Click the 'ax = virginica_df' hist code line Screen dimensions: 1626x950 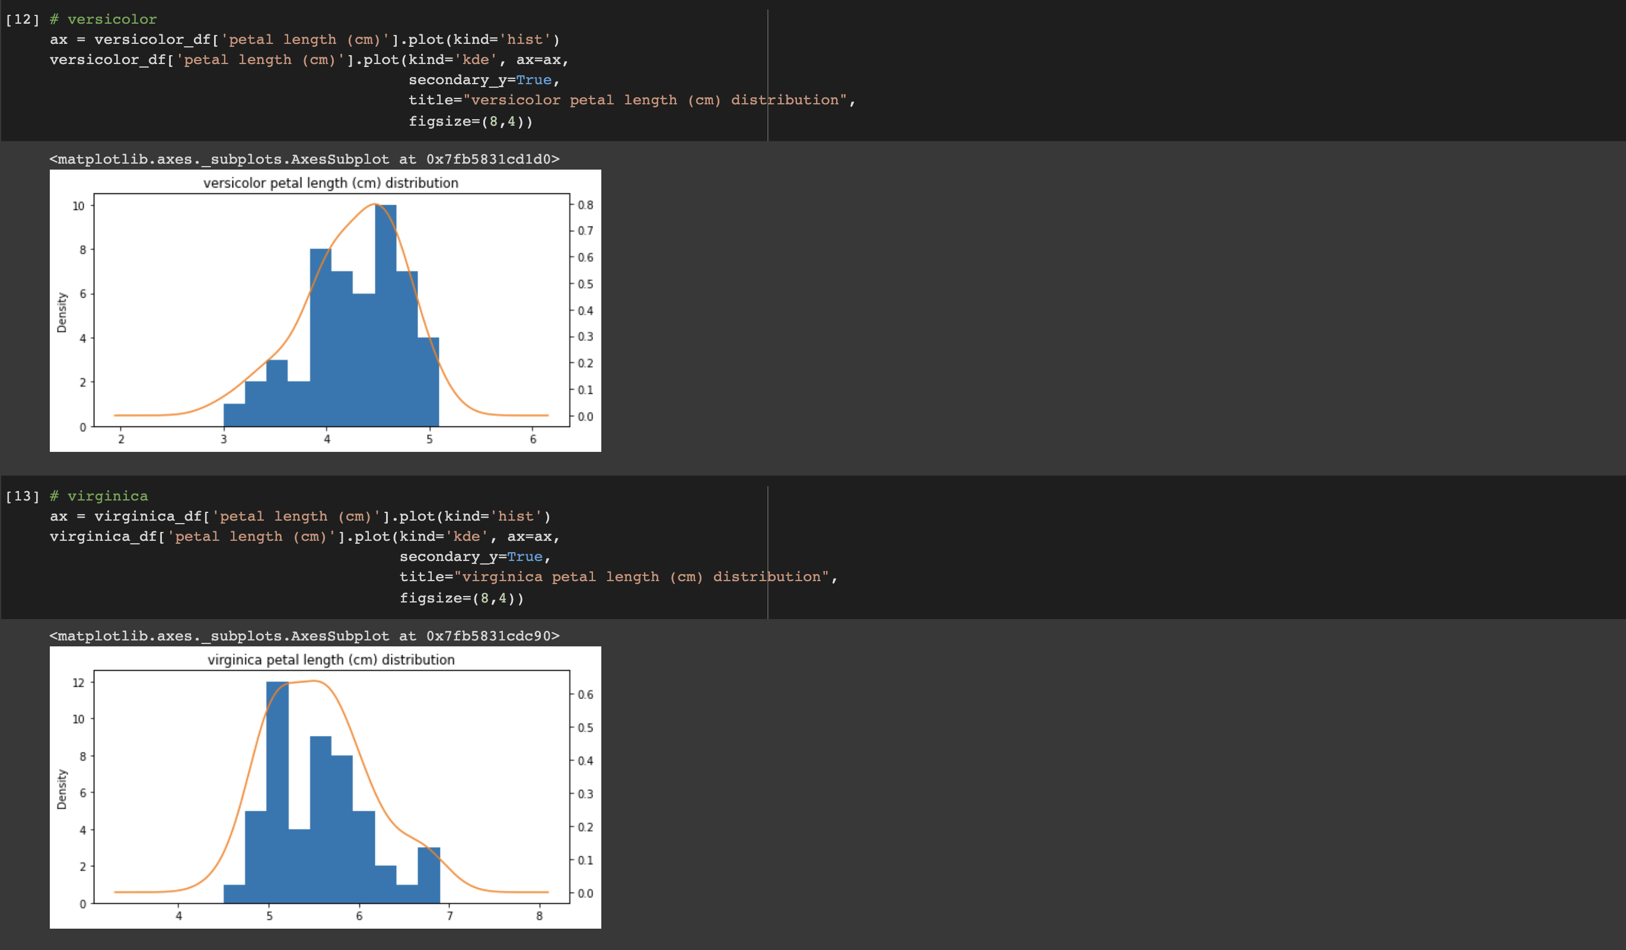300,517
